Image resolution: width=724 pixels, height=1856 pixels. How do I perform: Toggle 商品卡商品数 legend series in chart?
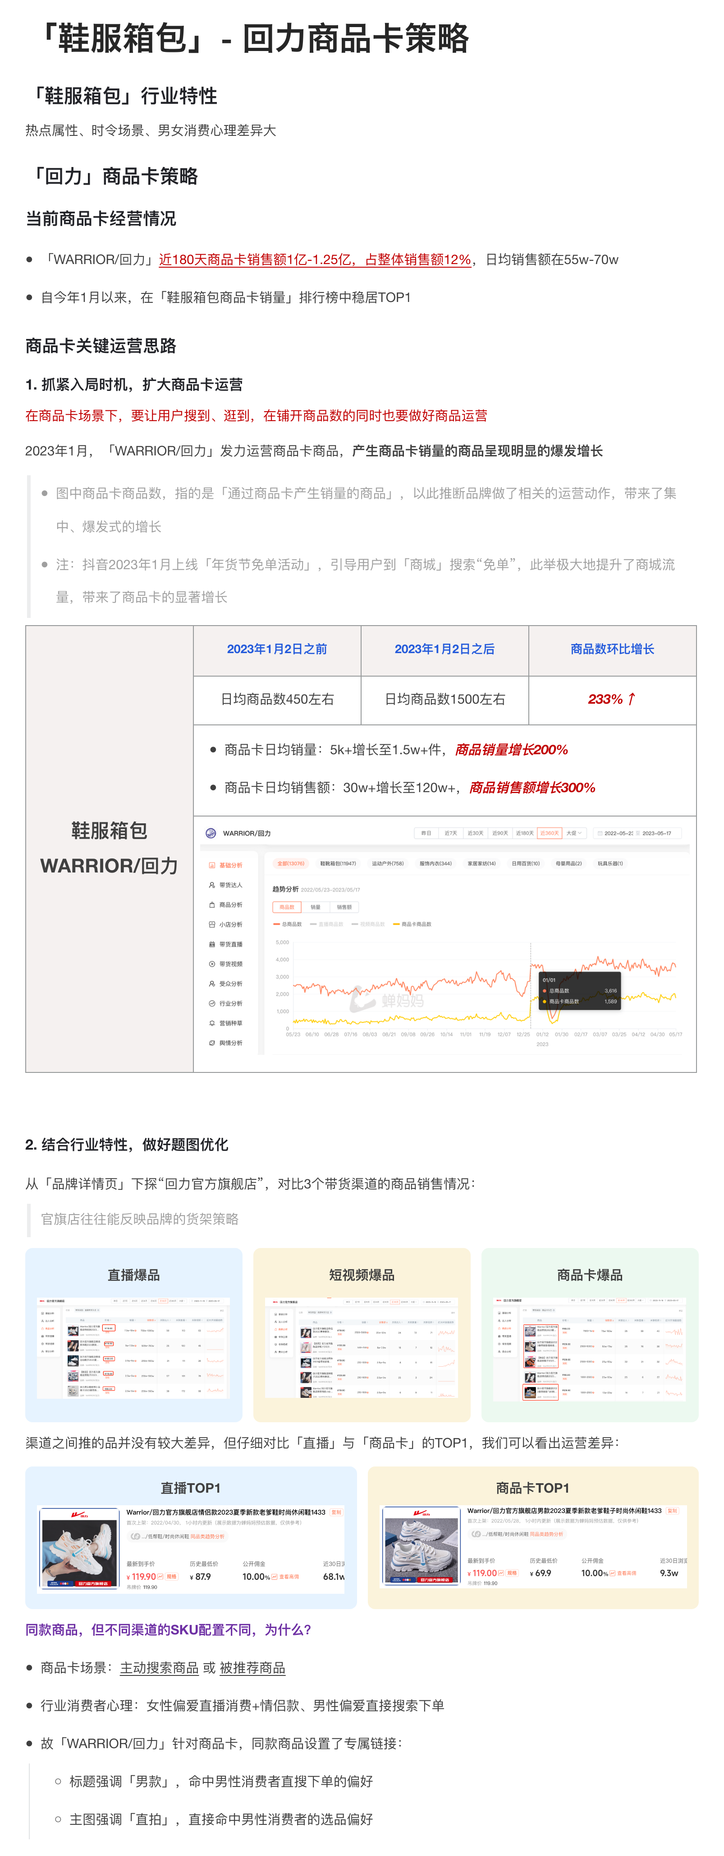click(412, 924)
